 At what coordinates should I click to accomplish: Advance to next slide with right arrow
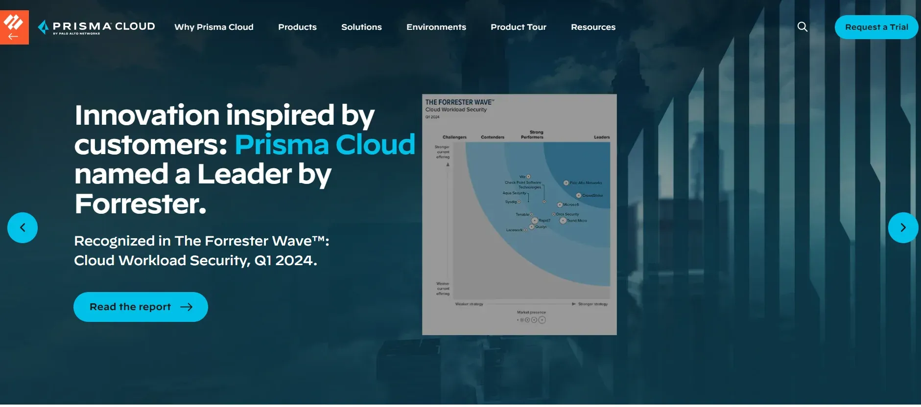[903, 227]
